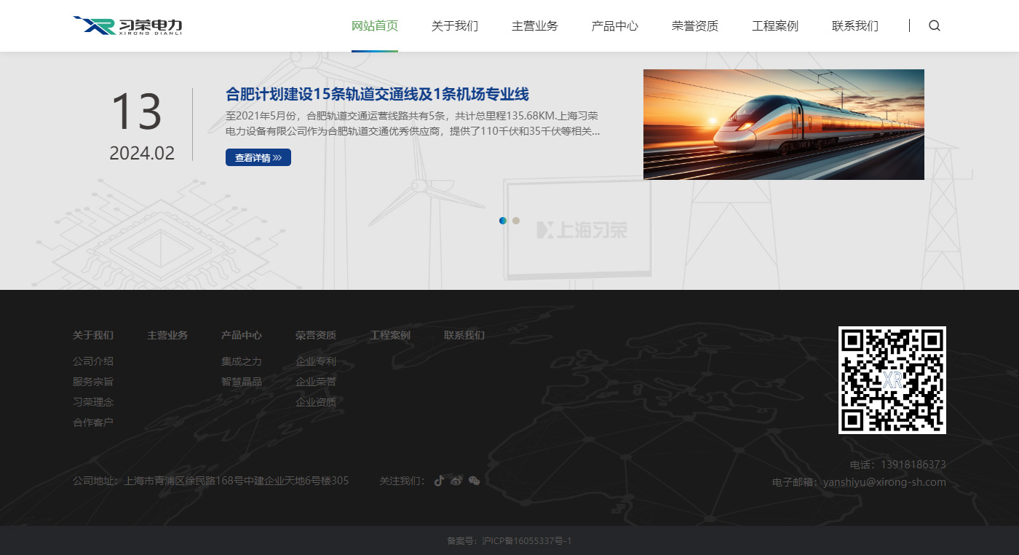Click the 沪ICP备16055337号-1 record link

(x=526, y=541)
